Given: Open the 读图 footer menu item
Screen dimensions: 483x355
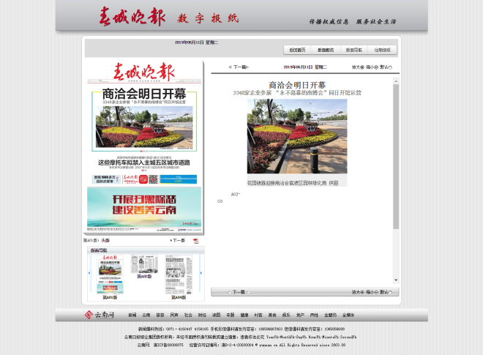Looking at the screenshot, I should 216,315.
